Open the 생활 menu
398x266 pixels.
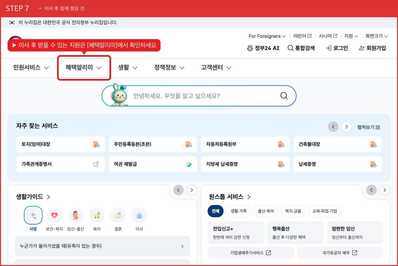128,68
